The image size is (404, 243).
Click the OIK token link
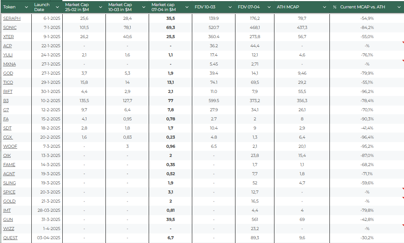[x=7, y=155]
